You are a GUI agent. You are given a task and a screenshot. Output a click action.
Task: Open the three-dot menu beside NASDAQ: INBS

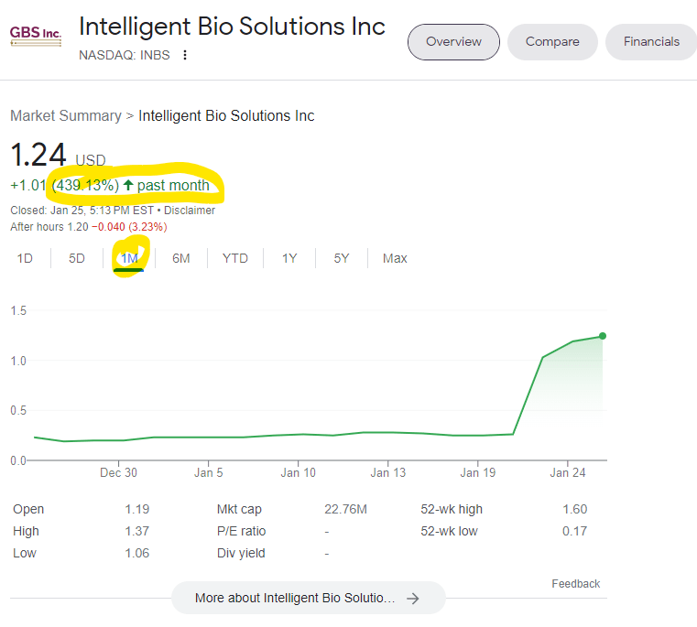[x=185, y=55]
